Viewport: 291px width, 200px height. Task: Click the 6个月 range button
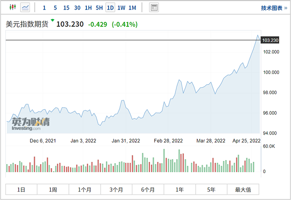[148, 190]
